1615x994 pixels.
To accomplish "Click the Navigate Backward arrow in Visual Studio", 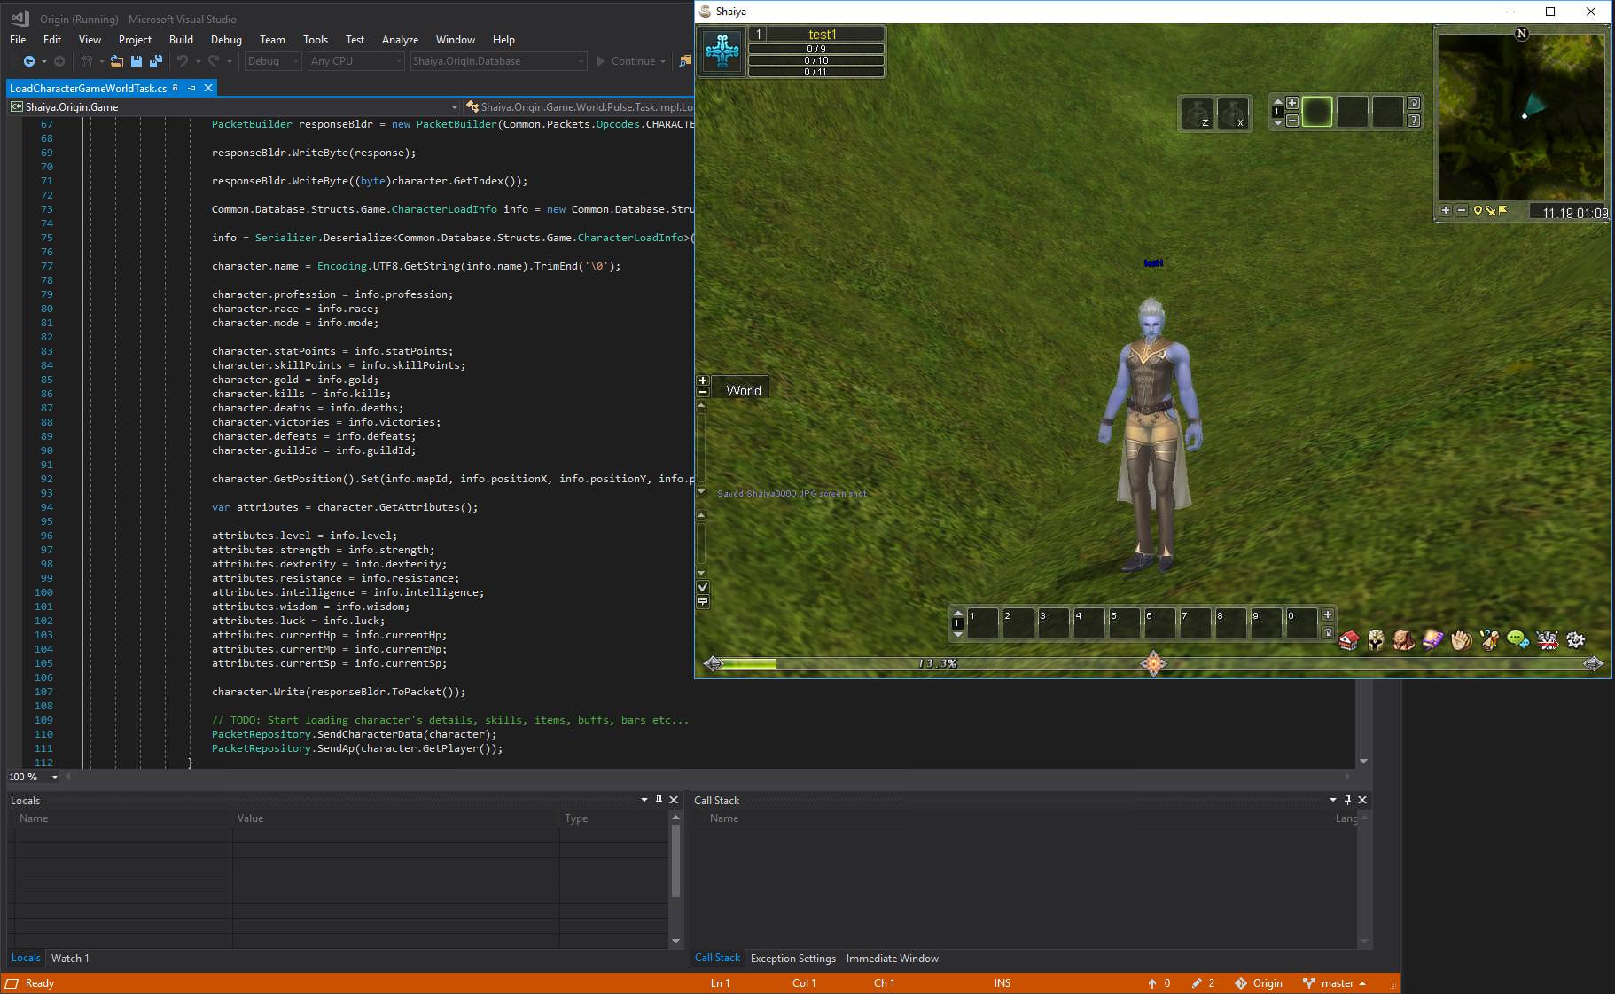I will 28,61.
